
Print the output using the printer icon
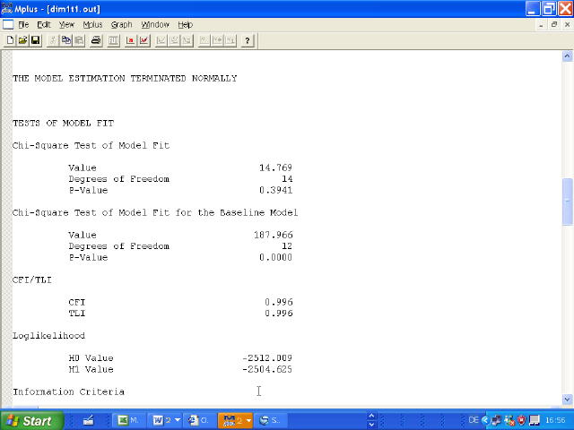(x=96, y=40)
